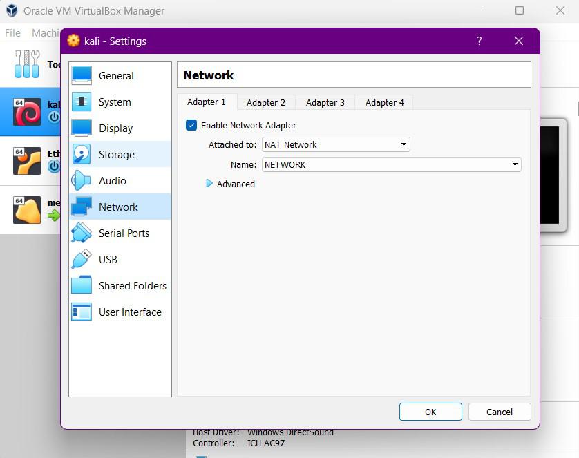Close the kali Settings dialog
The image size is (579, 458).
[519, 41]
